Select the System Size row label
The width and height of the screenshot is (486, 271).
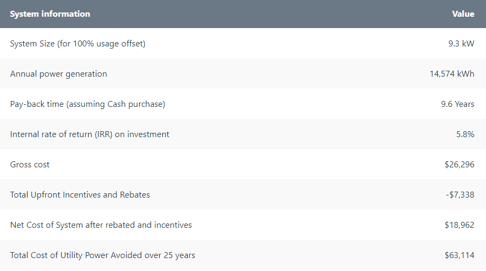(77, 44)
